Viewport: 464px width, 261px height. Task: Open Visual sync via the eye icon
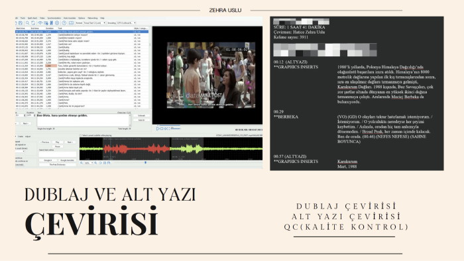40,23
